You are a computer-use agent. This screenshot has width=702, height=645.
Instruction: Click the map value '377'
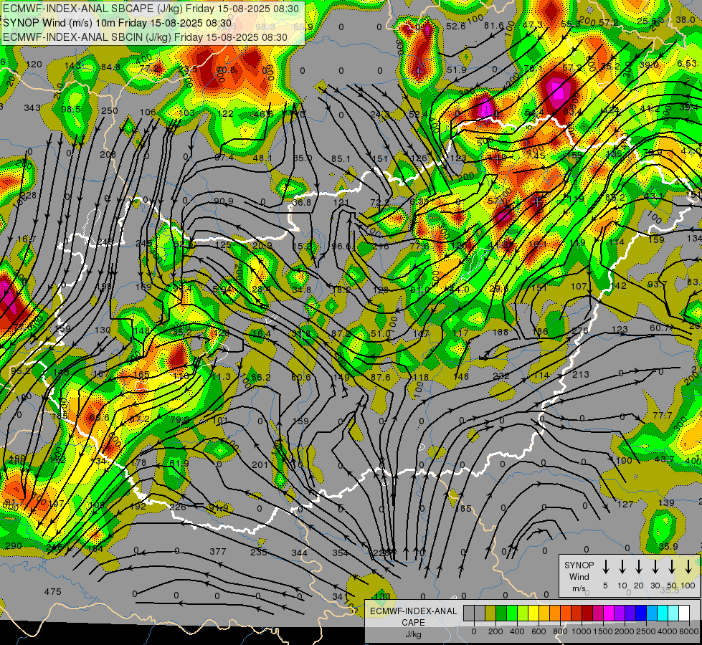(x=218, y=551)
